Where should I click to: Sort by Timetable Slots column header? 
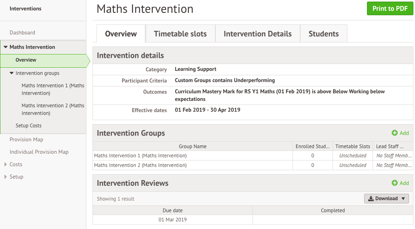[x=353, y=147]
